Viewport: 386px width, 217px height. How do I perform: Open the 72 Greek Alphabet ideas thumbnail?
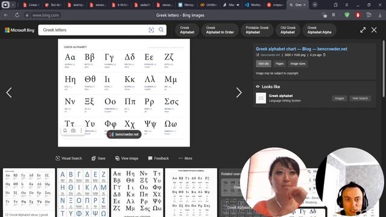29,193
